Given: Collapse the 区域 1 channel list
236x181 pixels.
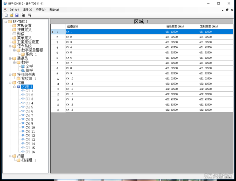Looking at the screenshot, I should click(14, 87).
